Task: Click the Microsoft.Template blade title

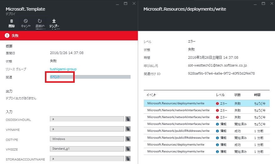Action: tap(25, 9)
